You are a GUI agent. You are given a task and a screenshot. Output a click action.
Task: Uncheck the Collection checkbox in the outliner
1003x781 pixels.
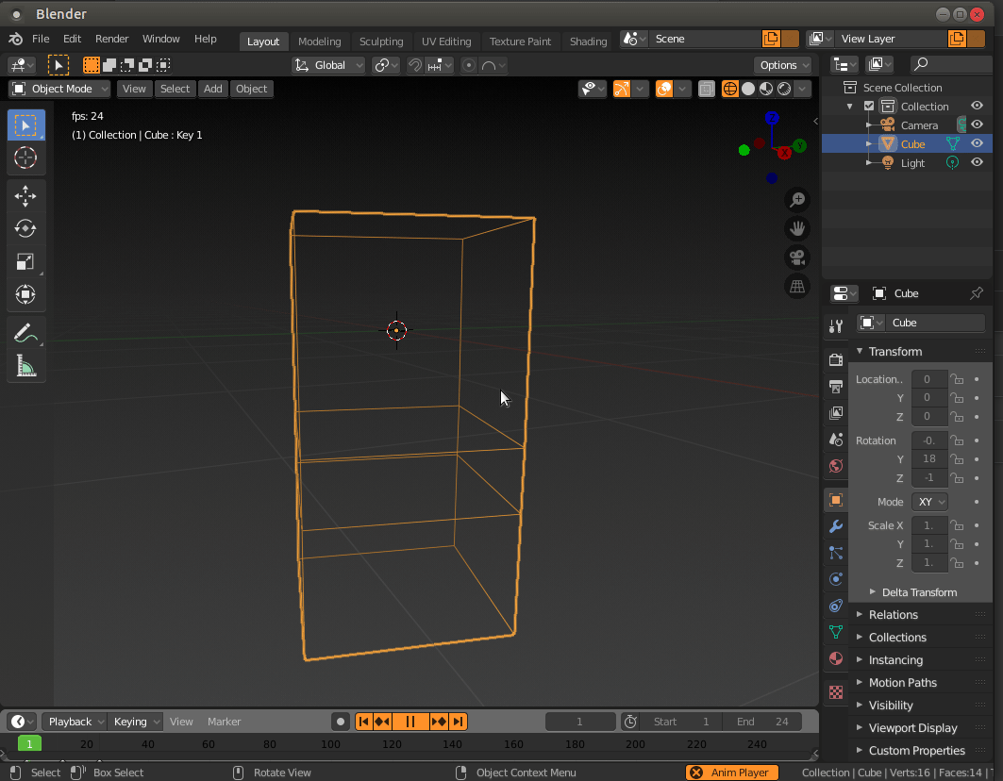[x=868, y=106]
